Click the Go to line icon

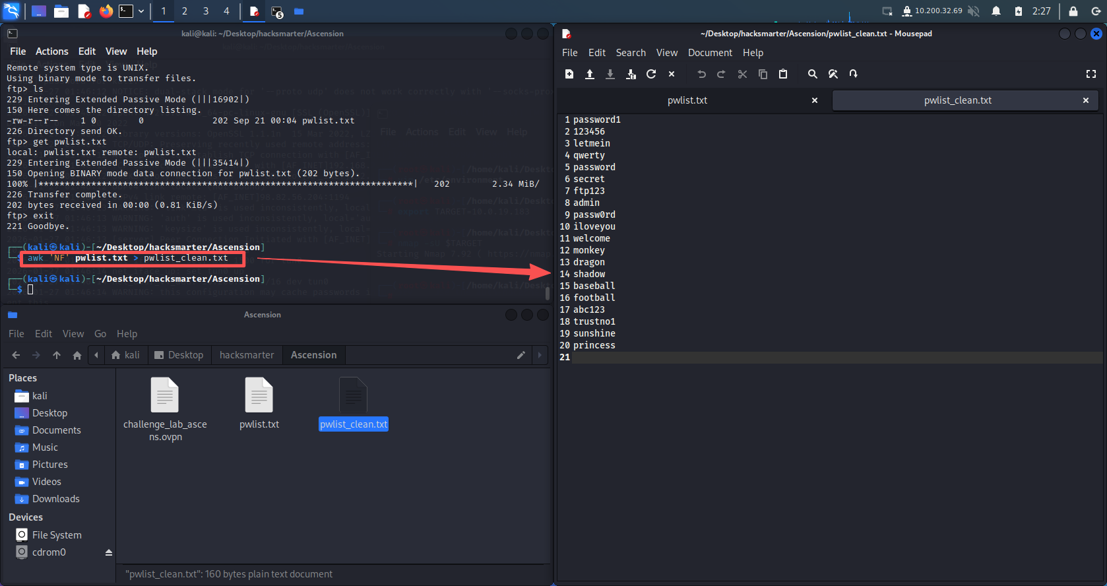tap(854, 74)
